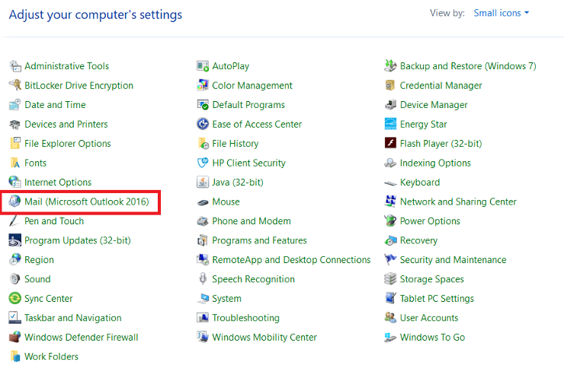Click the Mouse icon
This screenshot has width=564, height=365.
tap(203, 202)
